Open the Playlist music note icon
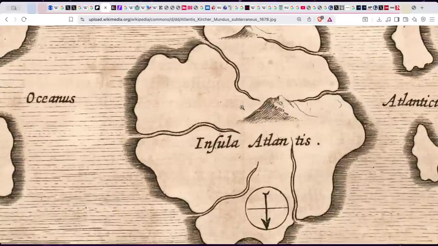Screen dimensions: 438x246 pyautogui.click(x=388, y=19)
